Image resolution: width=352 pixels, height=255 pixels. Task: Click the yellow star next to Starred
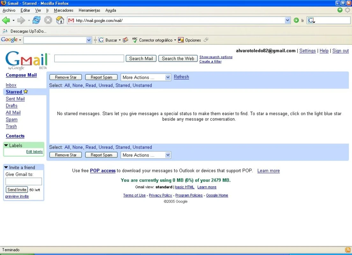[x=26, y=91]
